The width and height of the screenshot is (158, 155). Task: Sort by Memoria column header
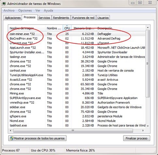(84, 28)
